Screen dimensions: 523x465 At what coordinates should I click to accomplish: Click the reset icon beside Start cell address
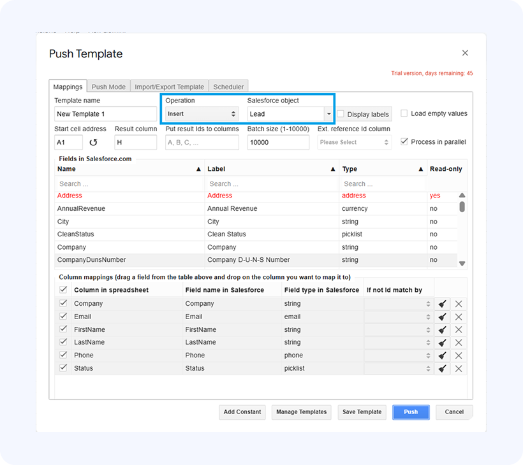pyautogui.click(x=94, y=143)
